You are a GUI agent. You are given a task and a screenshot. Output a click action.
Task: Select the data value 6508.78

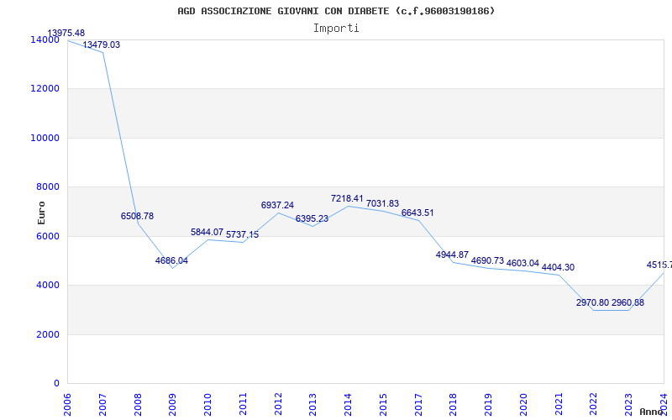[137, 217]
